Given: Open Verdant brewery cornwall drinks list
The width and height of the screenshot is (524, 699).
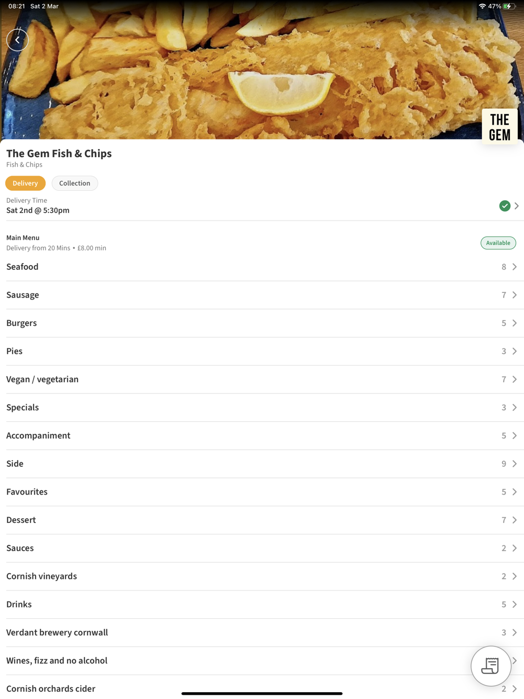Looking at the screenshot, I should (x=262, y=632).
